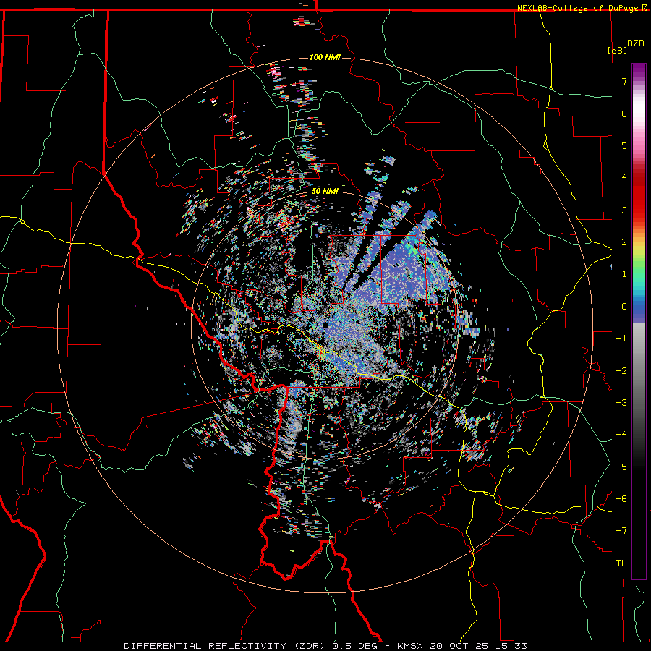Image resolution: width=651 pixels, height=651 pixels.
Task: Click the DZD color scale title
Action: (x=636, y=43)
